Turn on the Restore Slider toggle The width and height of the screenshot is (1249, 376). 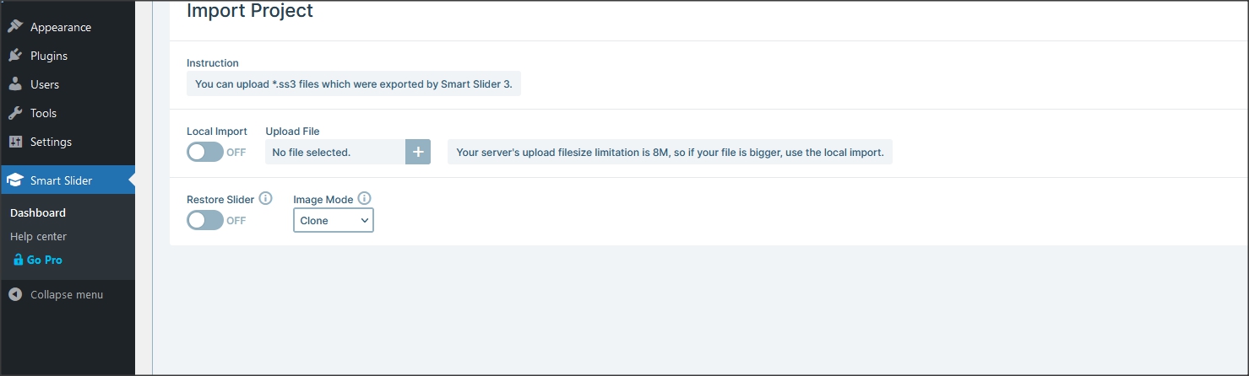[205, 220]
